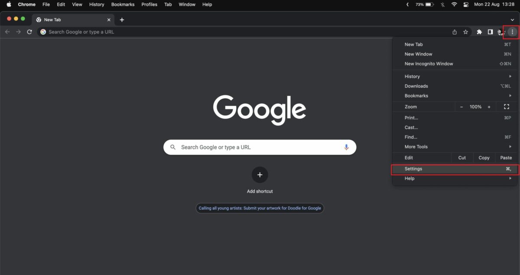Click the battery status icon
Viewport: 520px width, 275px height.
point(429,4)
